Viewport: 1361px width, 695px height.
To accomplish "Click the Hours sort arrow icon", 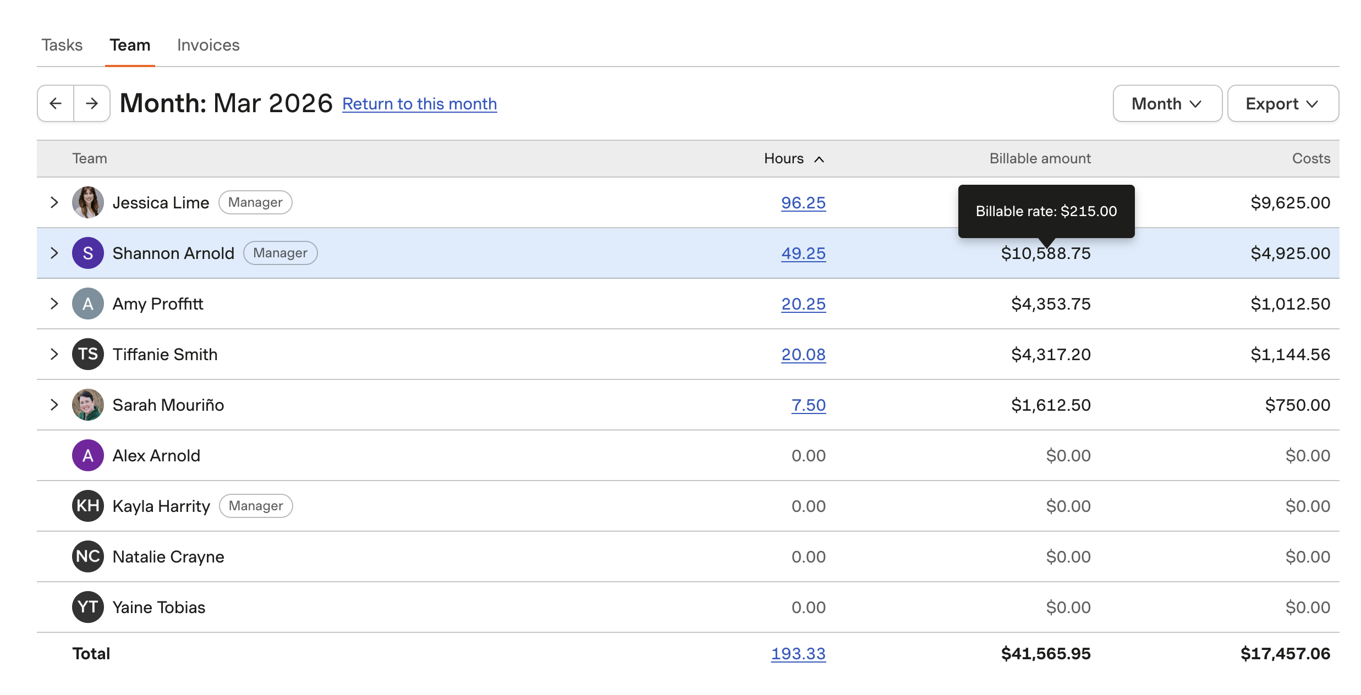I will click(819, 159).
